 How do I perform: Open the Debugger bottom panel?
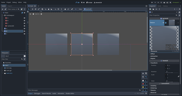[x=37, y=93]
